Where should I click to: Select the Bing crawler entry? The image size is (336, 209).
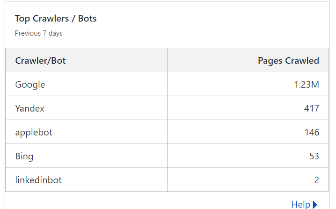click(x=24, y=157)
